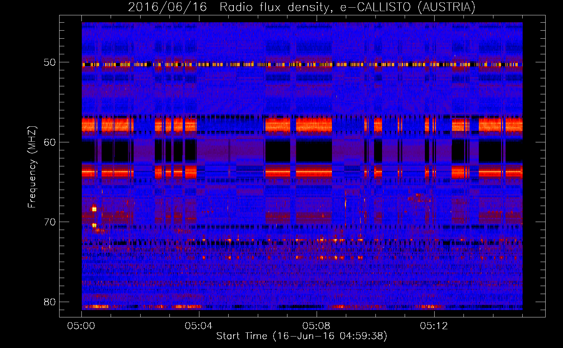Click the 05:04 time tick label

tap(199, 326)
